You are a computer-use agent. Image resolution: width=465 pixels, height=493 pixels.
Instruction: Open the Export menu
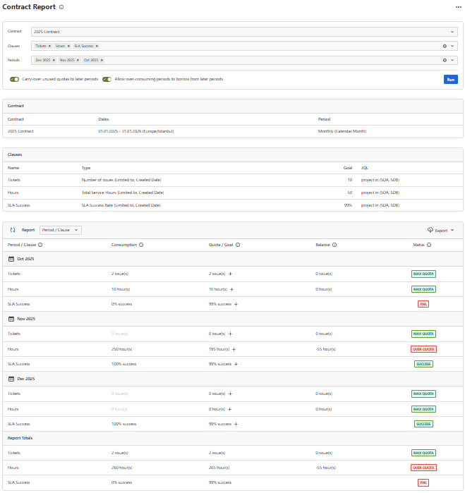click(441, 230)
